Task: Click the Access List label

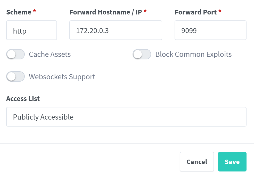Action: [x=23, y=99]
